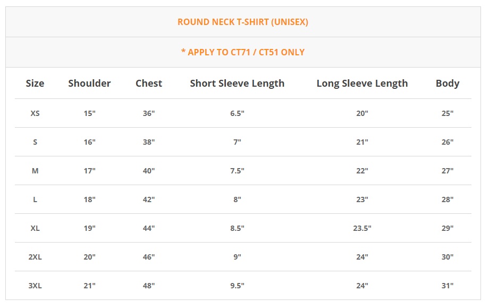Image resolution: width=489 pixels, height=308 pixels.
Task: Select the S size row label
Action: [x=35, y=142]
